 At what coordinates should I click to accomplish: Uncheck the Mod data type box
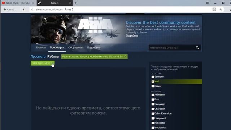click(x=153, y=82)
